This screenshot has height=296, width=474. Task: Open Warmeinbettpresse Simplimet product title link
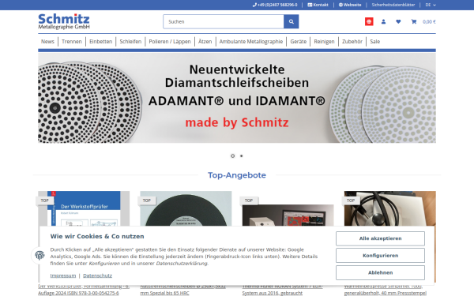pyautogui.click(x=386, y=290)
